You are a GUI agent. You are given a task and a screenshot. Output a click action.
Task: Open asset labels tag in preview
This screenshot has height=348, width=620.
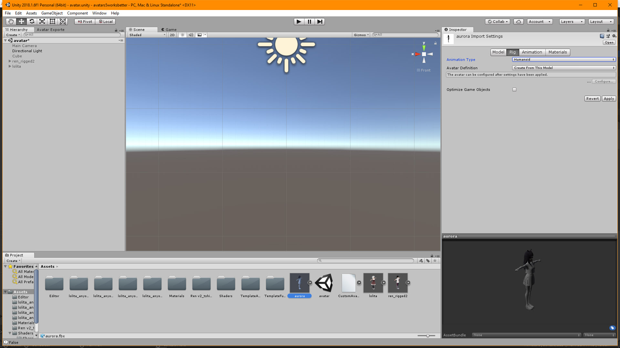tap(612, 328)
